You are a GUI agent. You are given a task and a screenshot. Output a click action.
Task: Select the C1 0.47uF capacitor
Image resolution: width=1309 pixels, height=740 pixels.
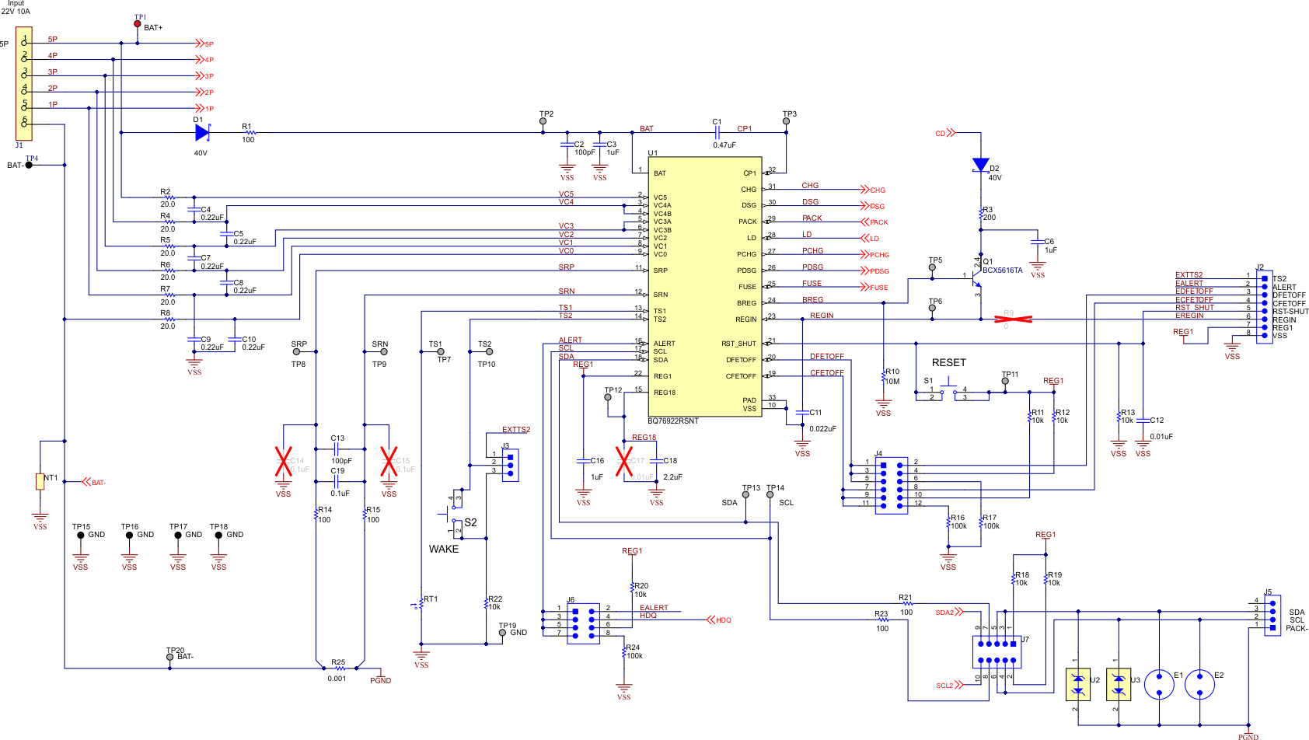(x=717, y=132)
